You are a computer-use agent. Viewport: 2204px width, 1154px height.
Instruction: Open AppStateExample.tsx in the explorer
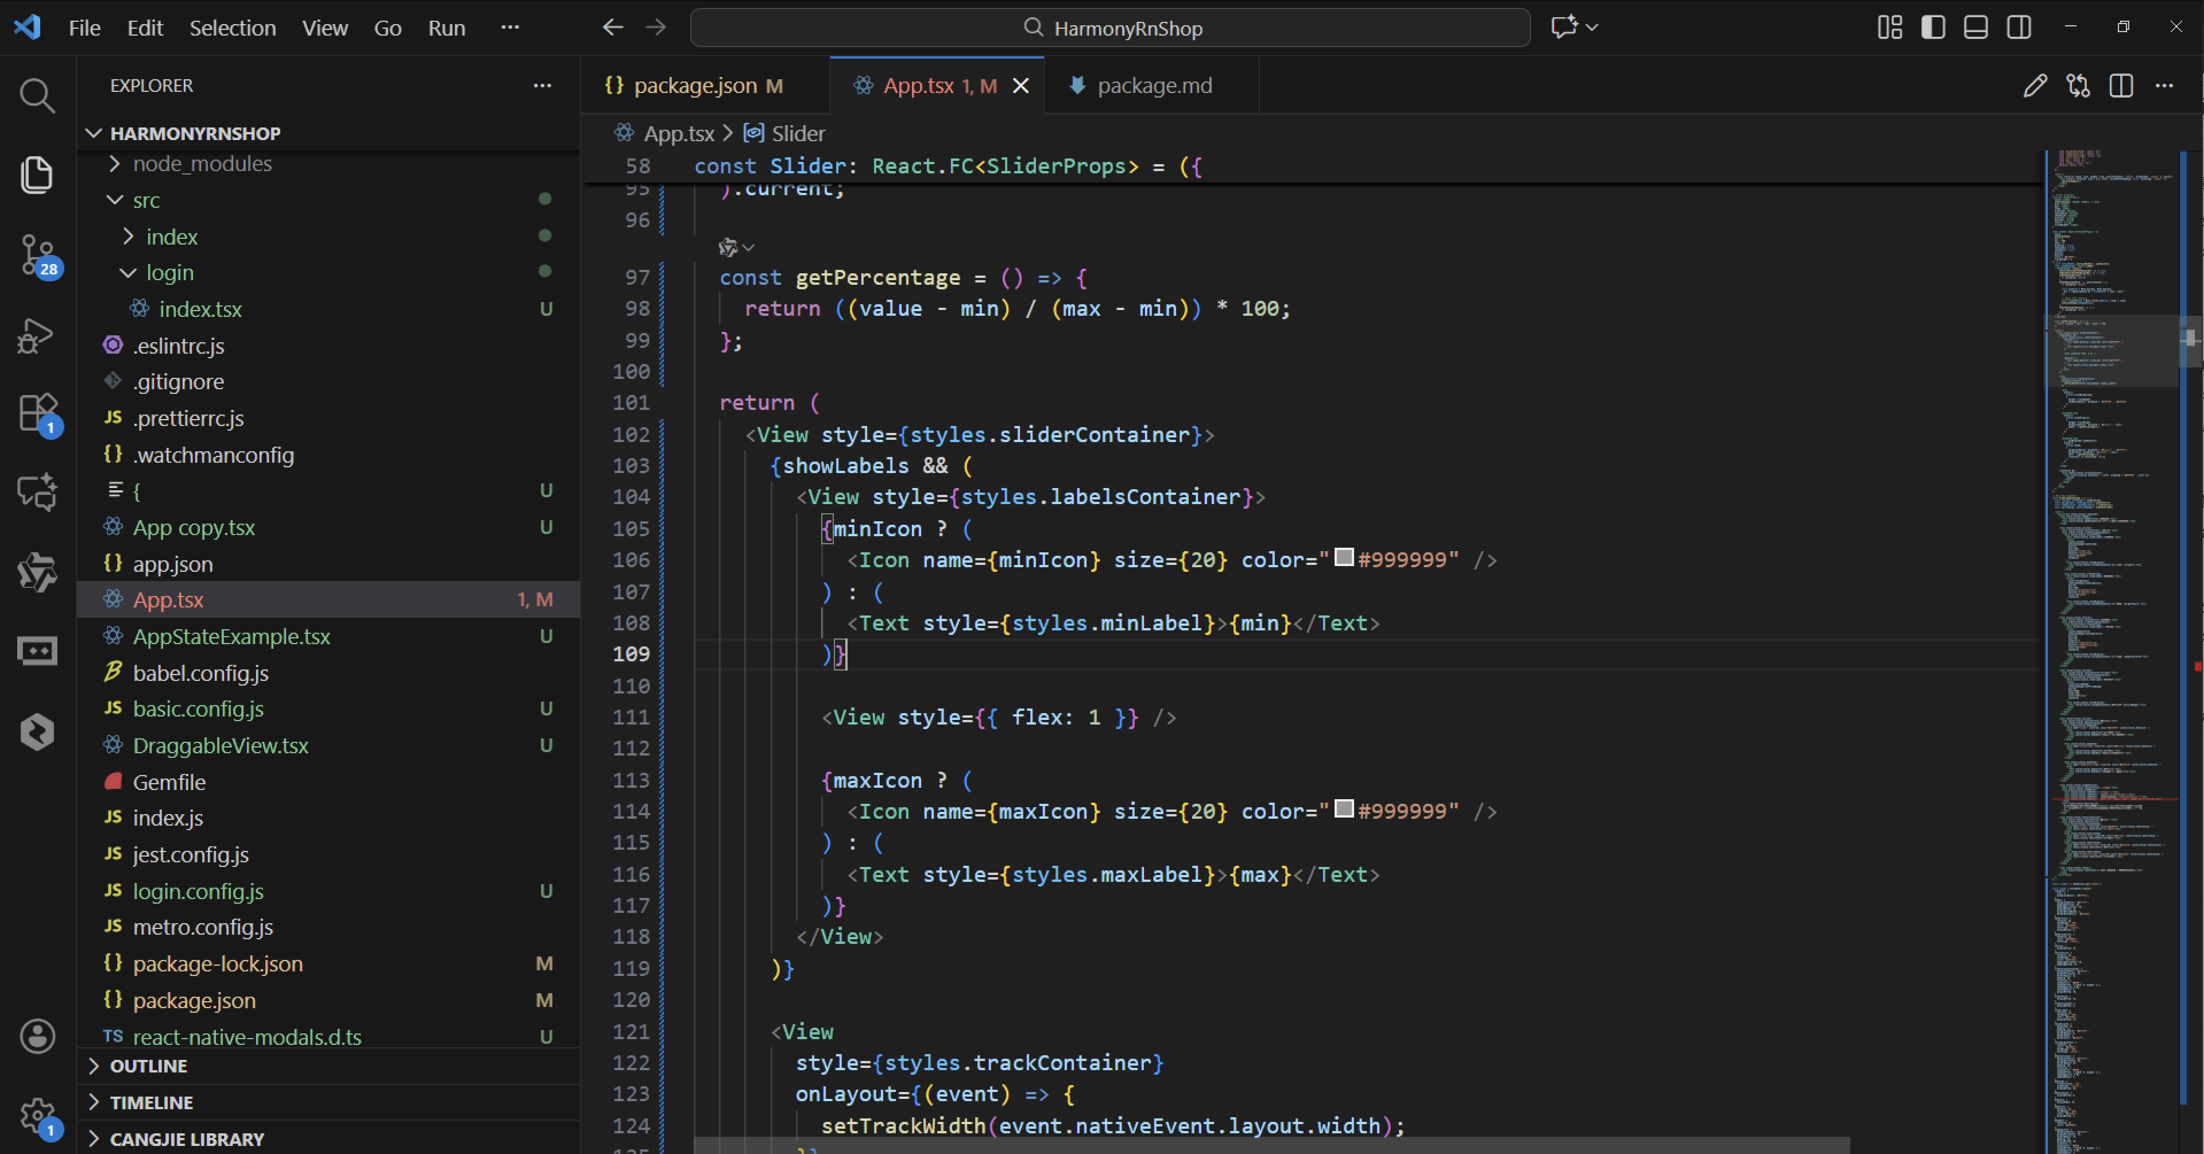coord(231,637)
